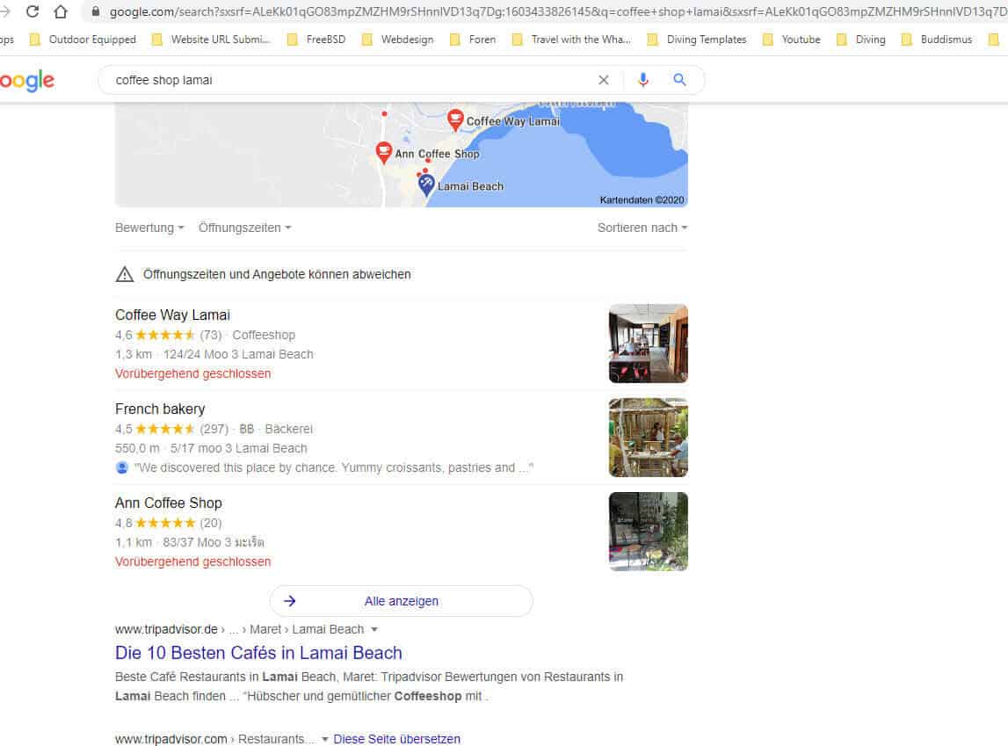Viewport: 1008px width, 746px height.
Task: Click the www.tripadvisor.com breadcrumb URL
Action: tap(171, 739)
